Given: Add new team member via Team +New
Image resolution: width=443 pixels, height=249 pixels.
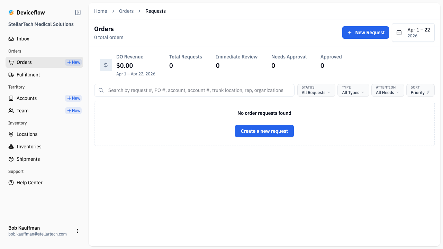Looking at the screenshot, I should (x=73, y=111).
